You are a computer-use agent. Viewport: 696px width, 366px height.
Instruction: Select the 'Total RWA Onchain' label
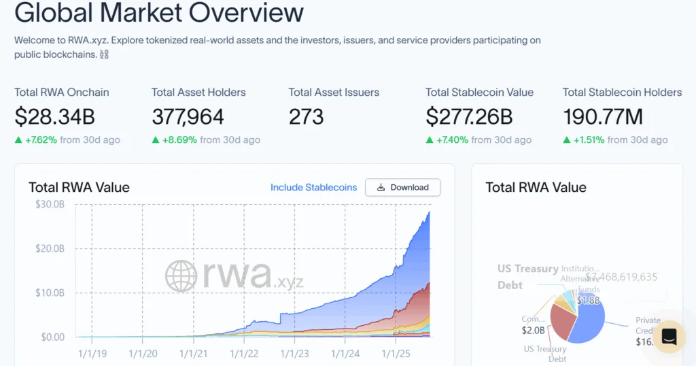click(x=61, y=93)
